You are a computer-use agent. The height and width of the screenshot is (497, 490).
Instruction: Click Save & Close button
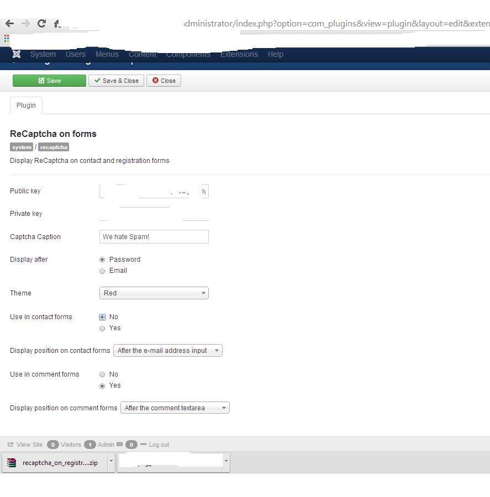(x=116, y=81)
